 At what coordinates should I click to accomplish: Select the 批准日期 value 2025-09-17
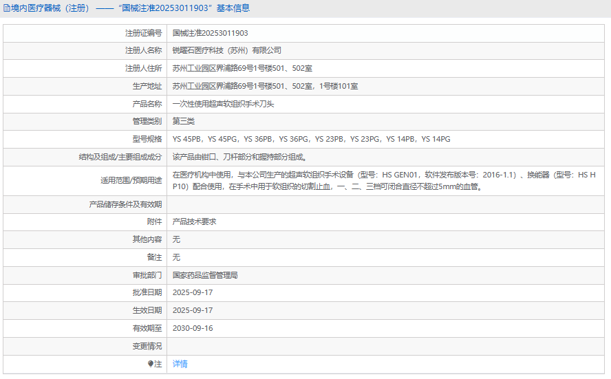click(193, 292)
